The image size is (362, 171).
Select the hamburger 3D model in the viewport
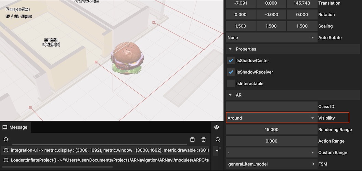127,58
